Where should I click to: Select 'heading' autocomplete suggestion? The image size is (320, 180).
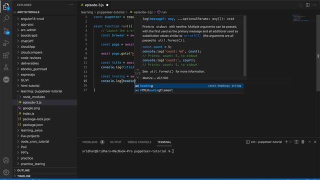[x=189, y=86]
